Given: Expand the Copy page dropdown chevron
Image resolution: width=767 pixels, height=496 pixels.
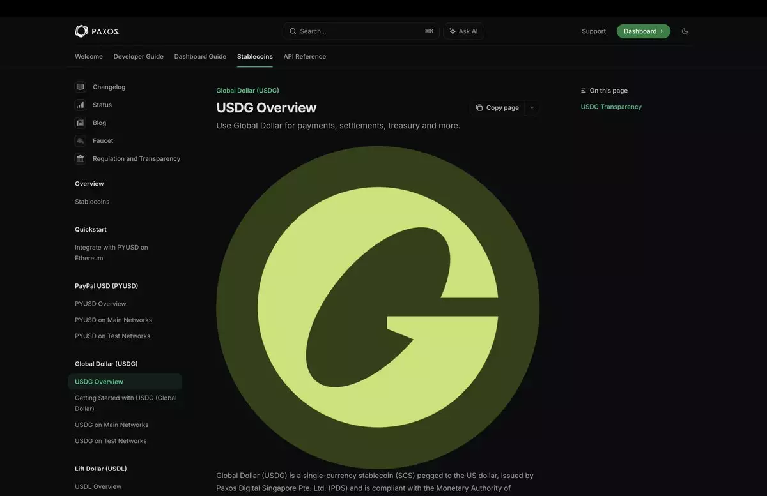Looking at the screenshot, I should point(532,108).
